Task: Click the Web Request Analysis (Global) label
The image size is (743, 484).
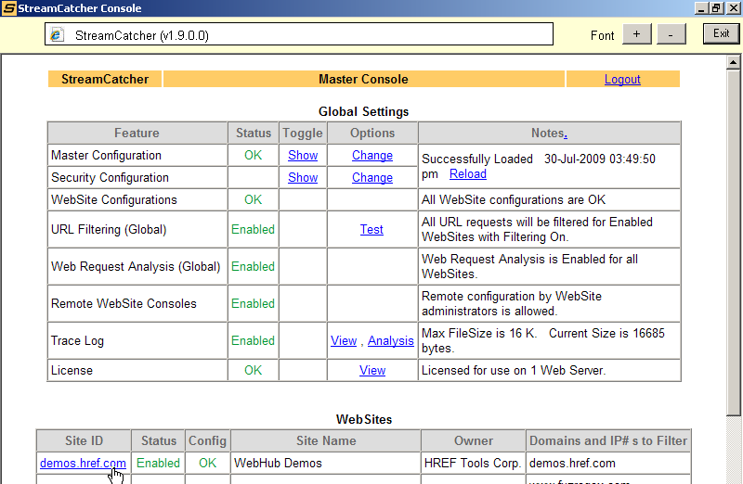Action: click(136, 266)
